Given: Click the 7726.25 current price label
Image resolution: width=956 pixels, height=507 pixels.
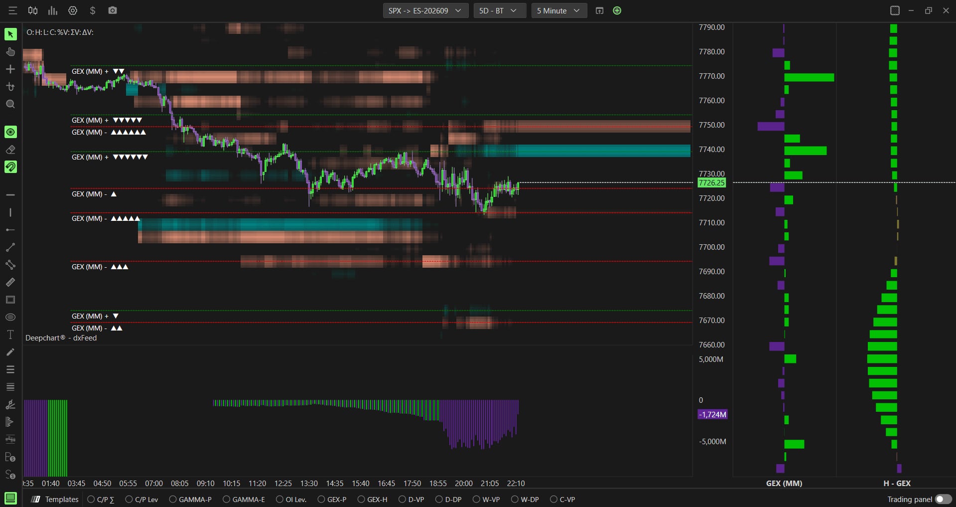Looking at the screenshot, I should click(x=712, y=182).
